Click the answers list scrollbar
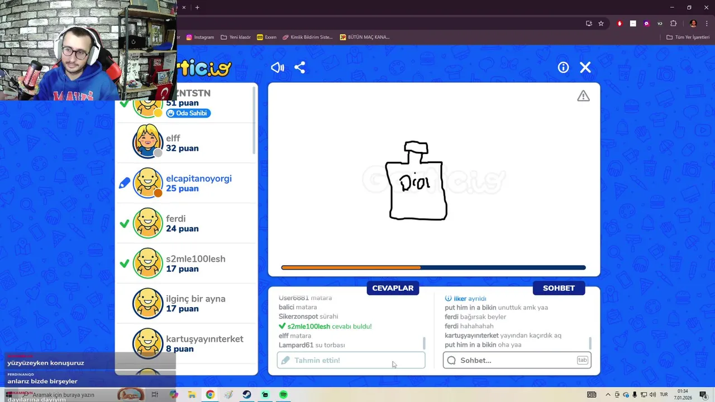The image size is (715, 402). point(425,343)
